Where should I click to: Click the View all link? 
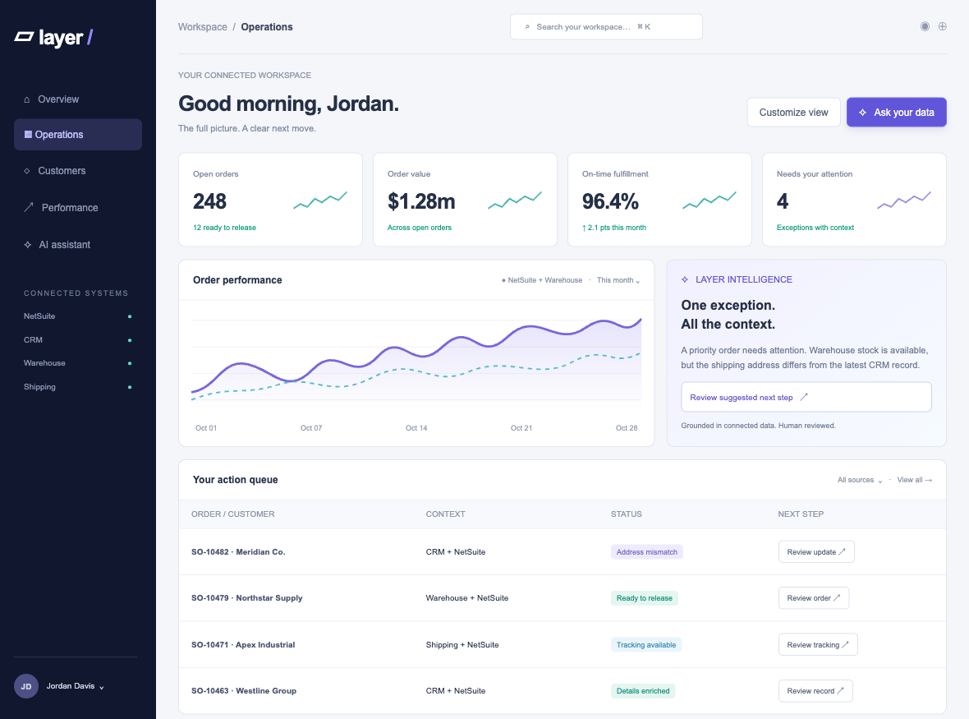click(915, 480)
